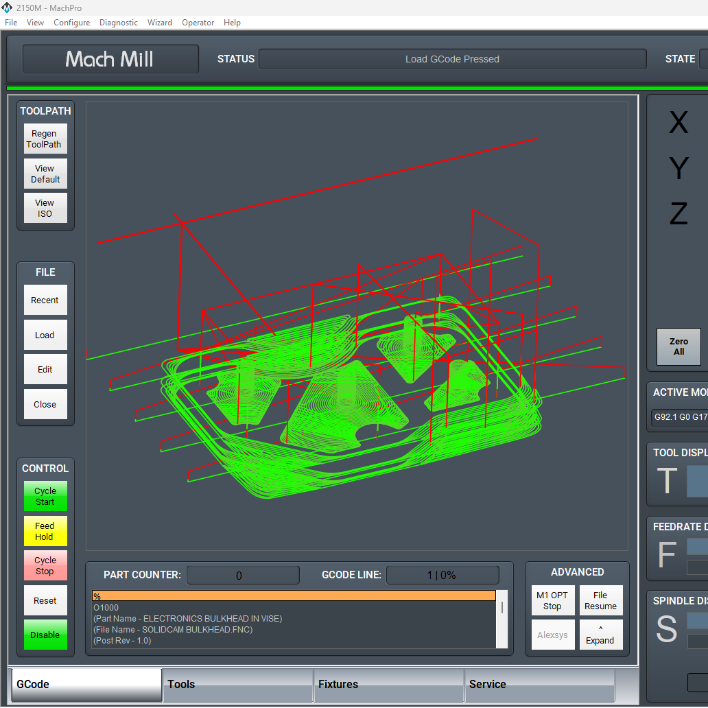
Task: Open the Help menu
Action: 232,23
